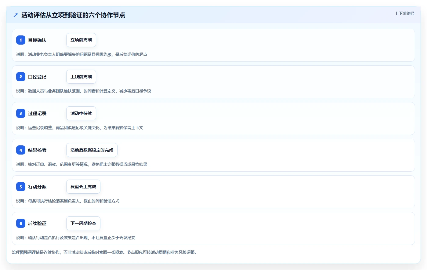Select step number 2 badge
Viewport: 427px width, 270px height.
click(21, 77)
